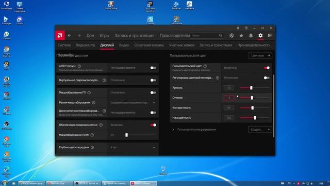Click the Яркость value field

[229, 88]
